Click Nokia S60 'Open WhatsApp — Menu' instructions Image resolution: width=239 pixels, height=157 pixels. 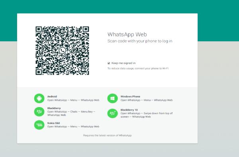tap(73, 126)
